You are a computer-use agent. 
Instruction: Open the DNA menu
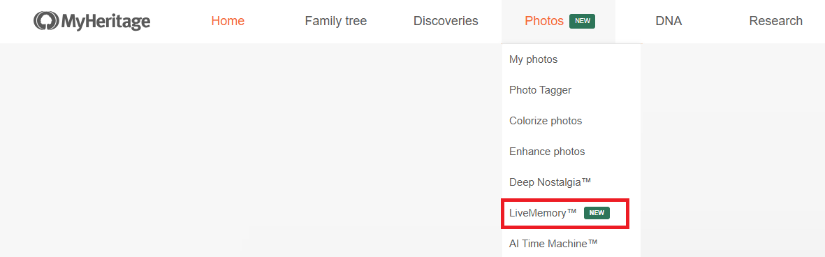669,21
